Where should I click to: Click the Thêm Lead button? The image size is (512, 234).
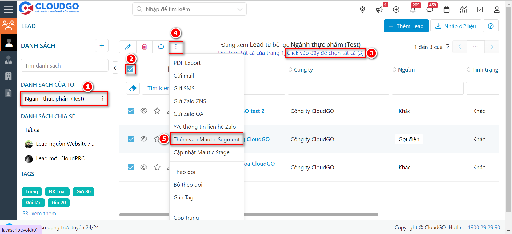406,26
